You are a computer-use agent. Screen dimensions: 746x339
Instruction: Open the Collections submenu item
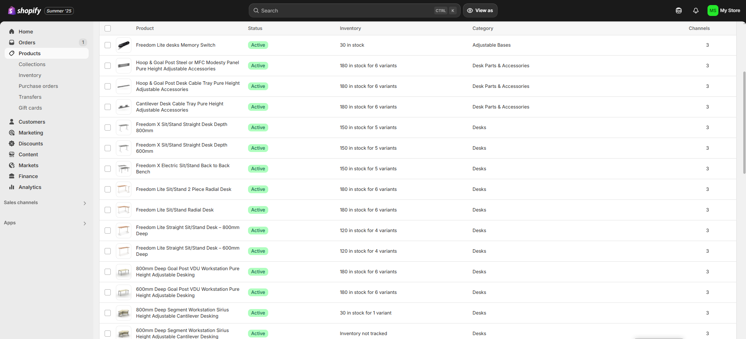point(32,64)
